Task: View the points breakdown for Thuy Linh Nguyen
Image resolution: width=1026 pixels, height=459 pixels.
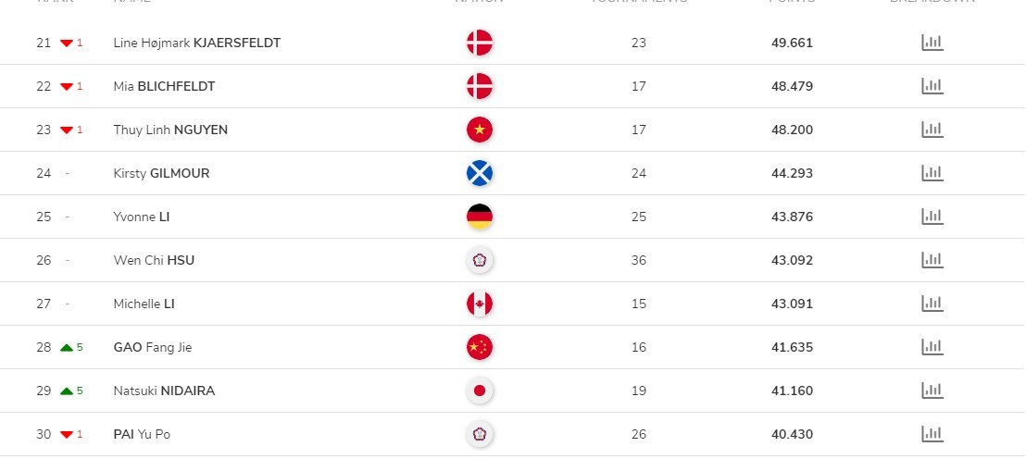Action: pos(932,130)
